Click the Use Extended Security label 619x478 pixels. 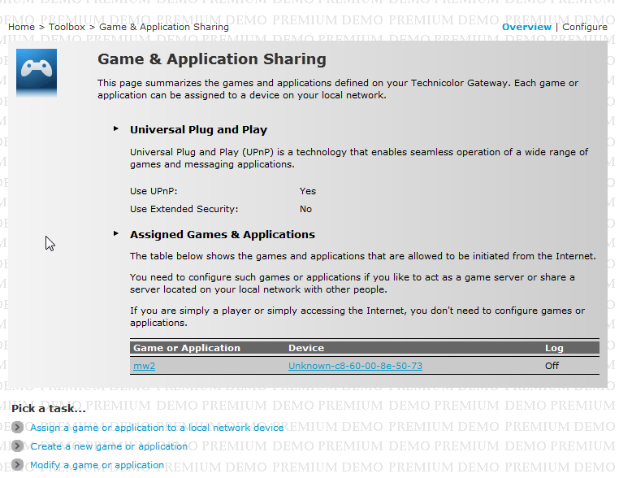pos(184,209)
